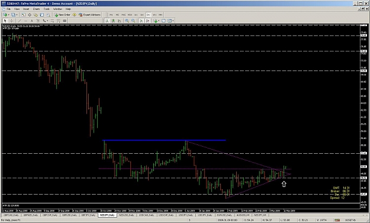Open the Indicators list green-plus icon
The height and width of the screenshot is (223, 370).
[155, 21]
